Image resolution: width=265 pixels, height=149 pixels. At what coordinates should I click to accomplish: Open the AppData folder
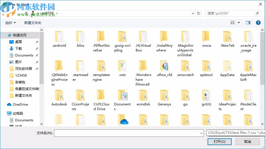227,68
